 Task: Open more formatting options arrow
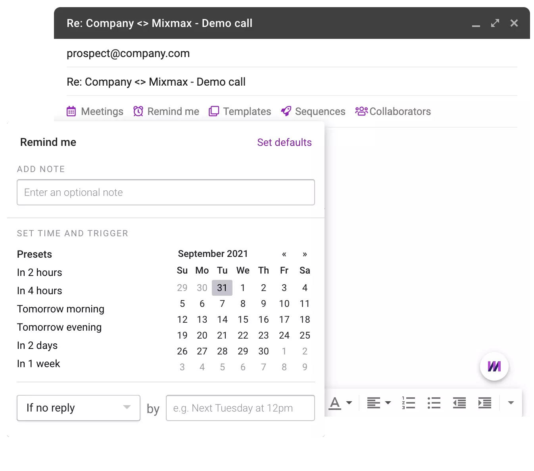point(511,403)
